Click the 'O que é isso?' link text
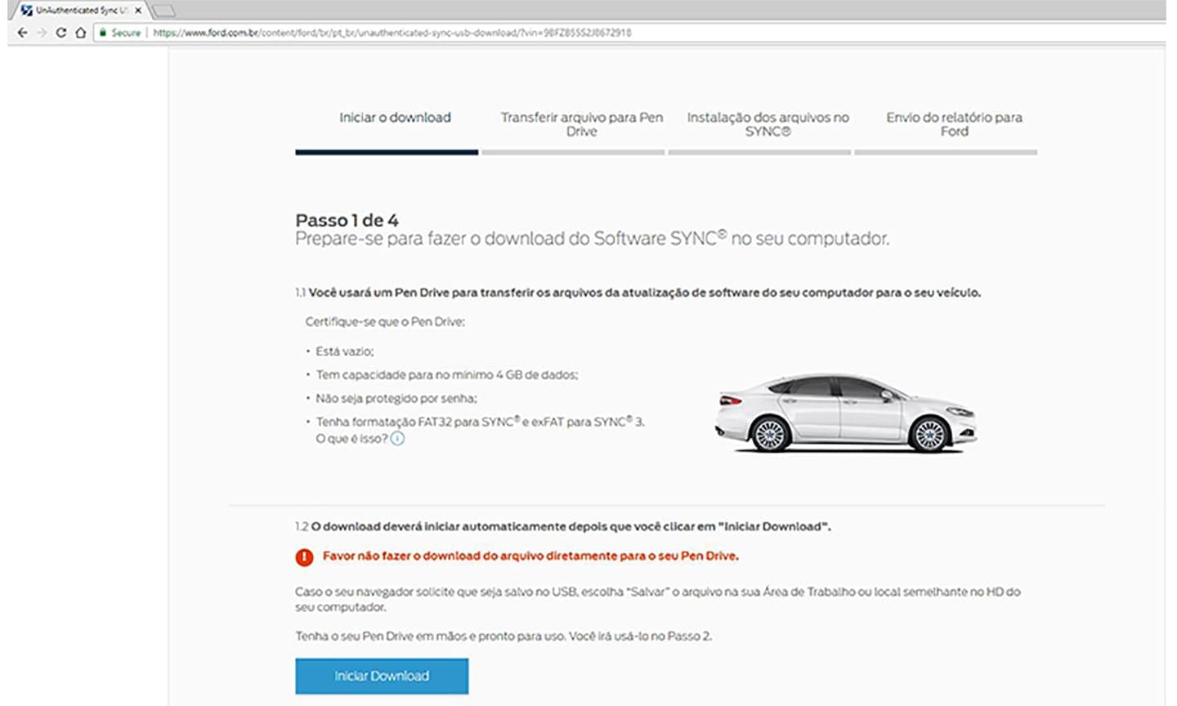Screen dimensions: 1177x706 pos(351,439)
